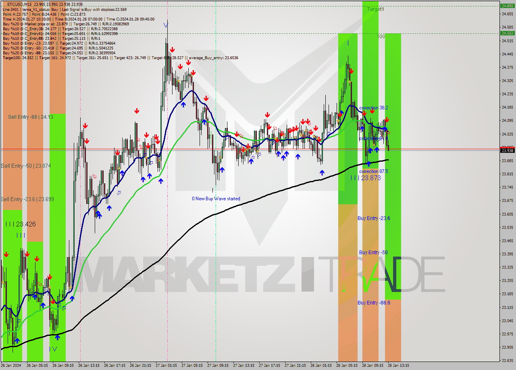Click the 22.975 price axis value

507,334
